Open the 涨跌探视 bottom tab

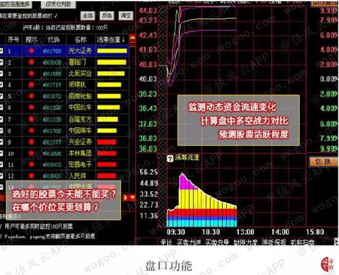point(274,242)
